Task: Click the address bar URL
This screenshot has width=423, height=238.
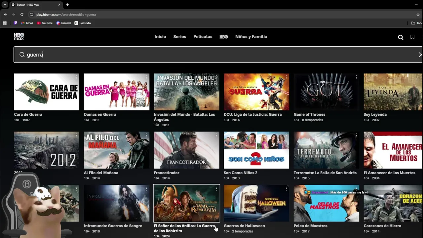Action: [66, 15]
